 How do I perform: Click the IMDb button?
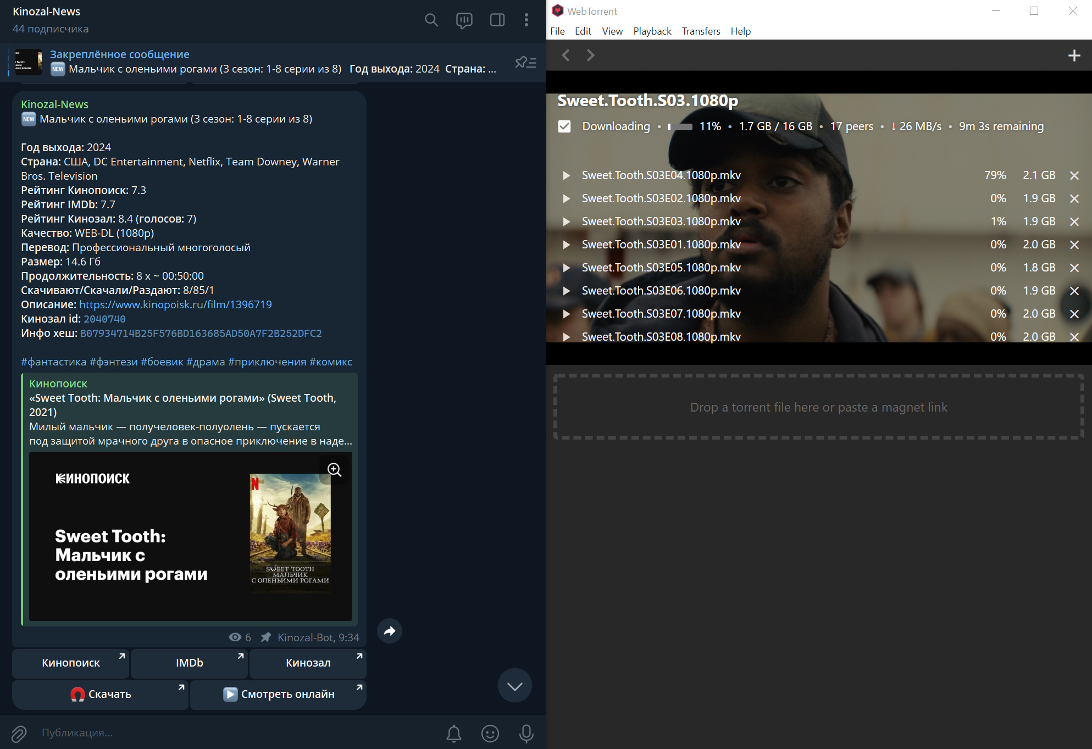point(190,663)
